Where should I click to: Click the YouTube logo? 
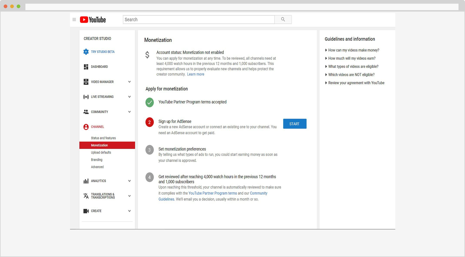[93, 20]
